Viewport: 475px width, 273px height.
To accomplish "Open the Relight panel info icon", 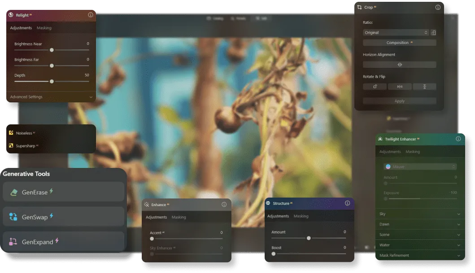I will tap(91, 15).
